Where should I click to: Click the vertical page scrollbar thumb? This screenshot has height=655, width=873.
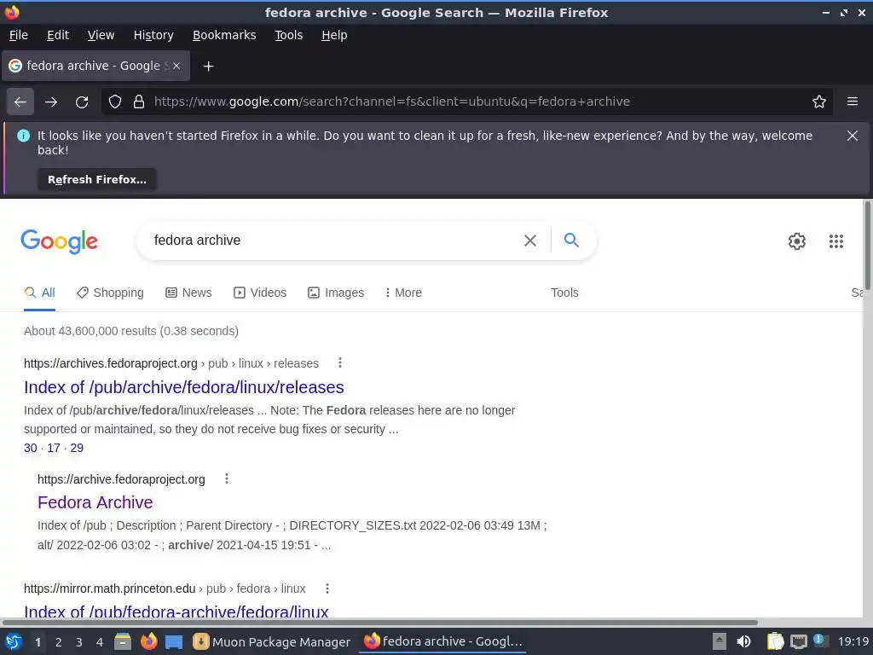point(867,246)
